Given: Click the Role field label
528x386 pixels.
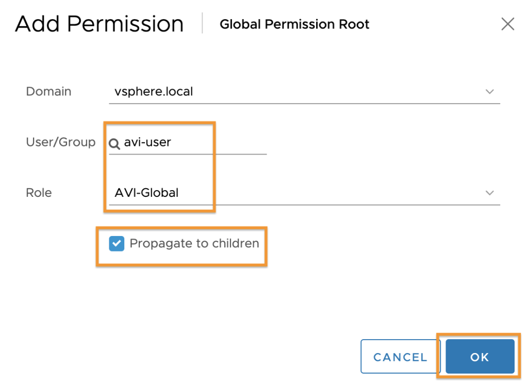Looking at the screenshot, I should pos(39,193).
